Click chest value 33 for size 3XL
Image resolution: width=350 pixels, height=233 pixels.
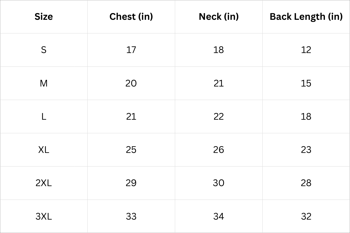(x=131, y=216)
